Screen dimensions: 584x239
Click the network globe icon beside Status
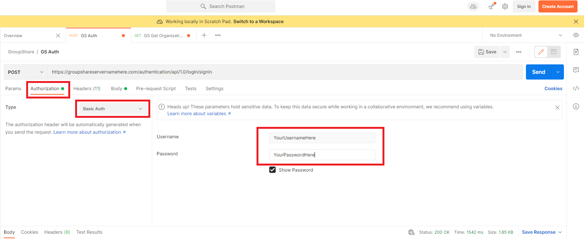[411, 232]
